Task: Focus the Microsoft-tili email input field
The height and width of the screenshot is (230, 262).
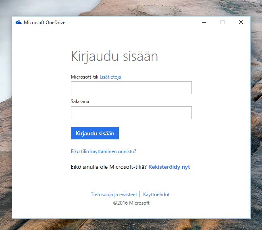Action: (131, 88)
